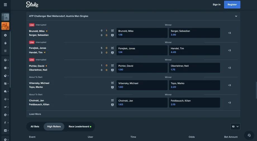The width and height of the screenshot is (257, 141).
Task: Select the horse racing sidebar icon
Action: (5, 107)
